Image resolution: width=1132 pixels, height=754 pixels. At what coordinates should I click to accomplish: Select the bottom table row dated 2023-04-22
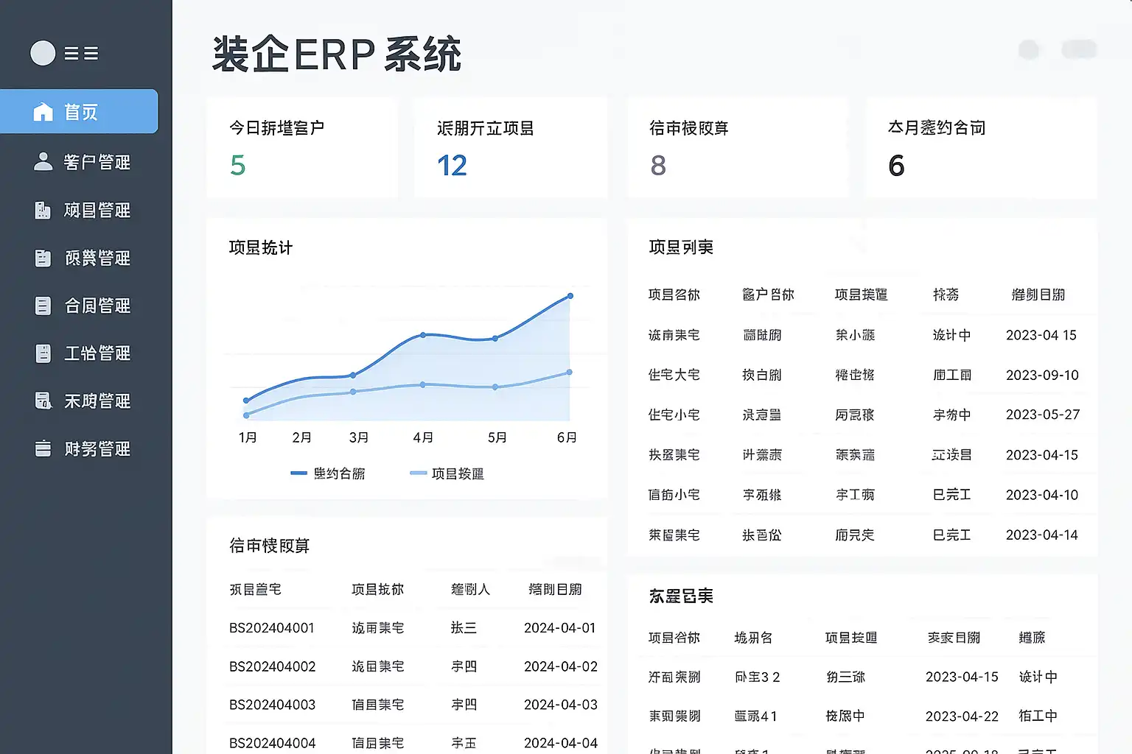pos(861,716)
